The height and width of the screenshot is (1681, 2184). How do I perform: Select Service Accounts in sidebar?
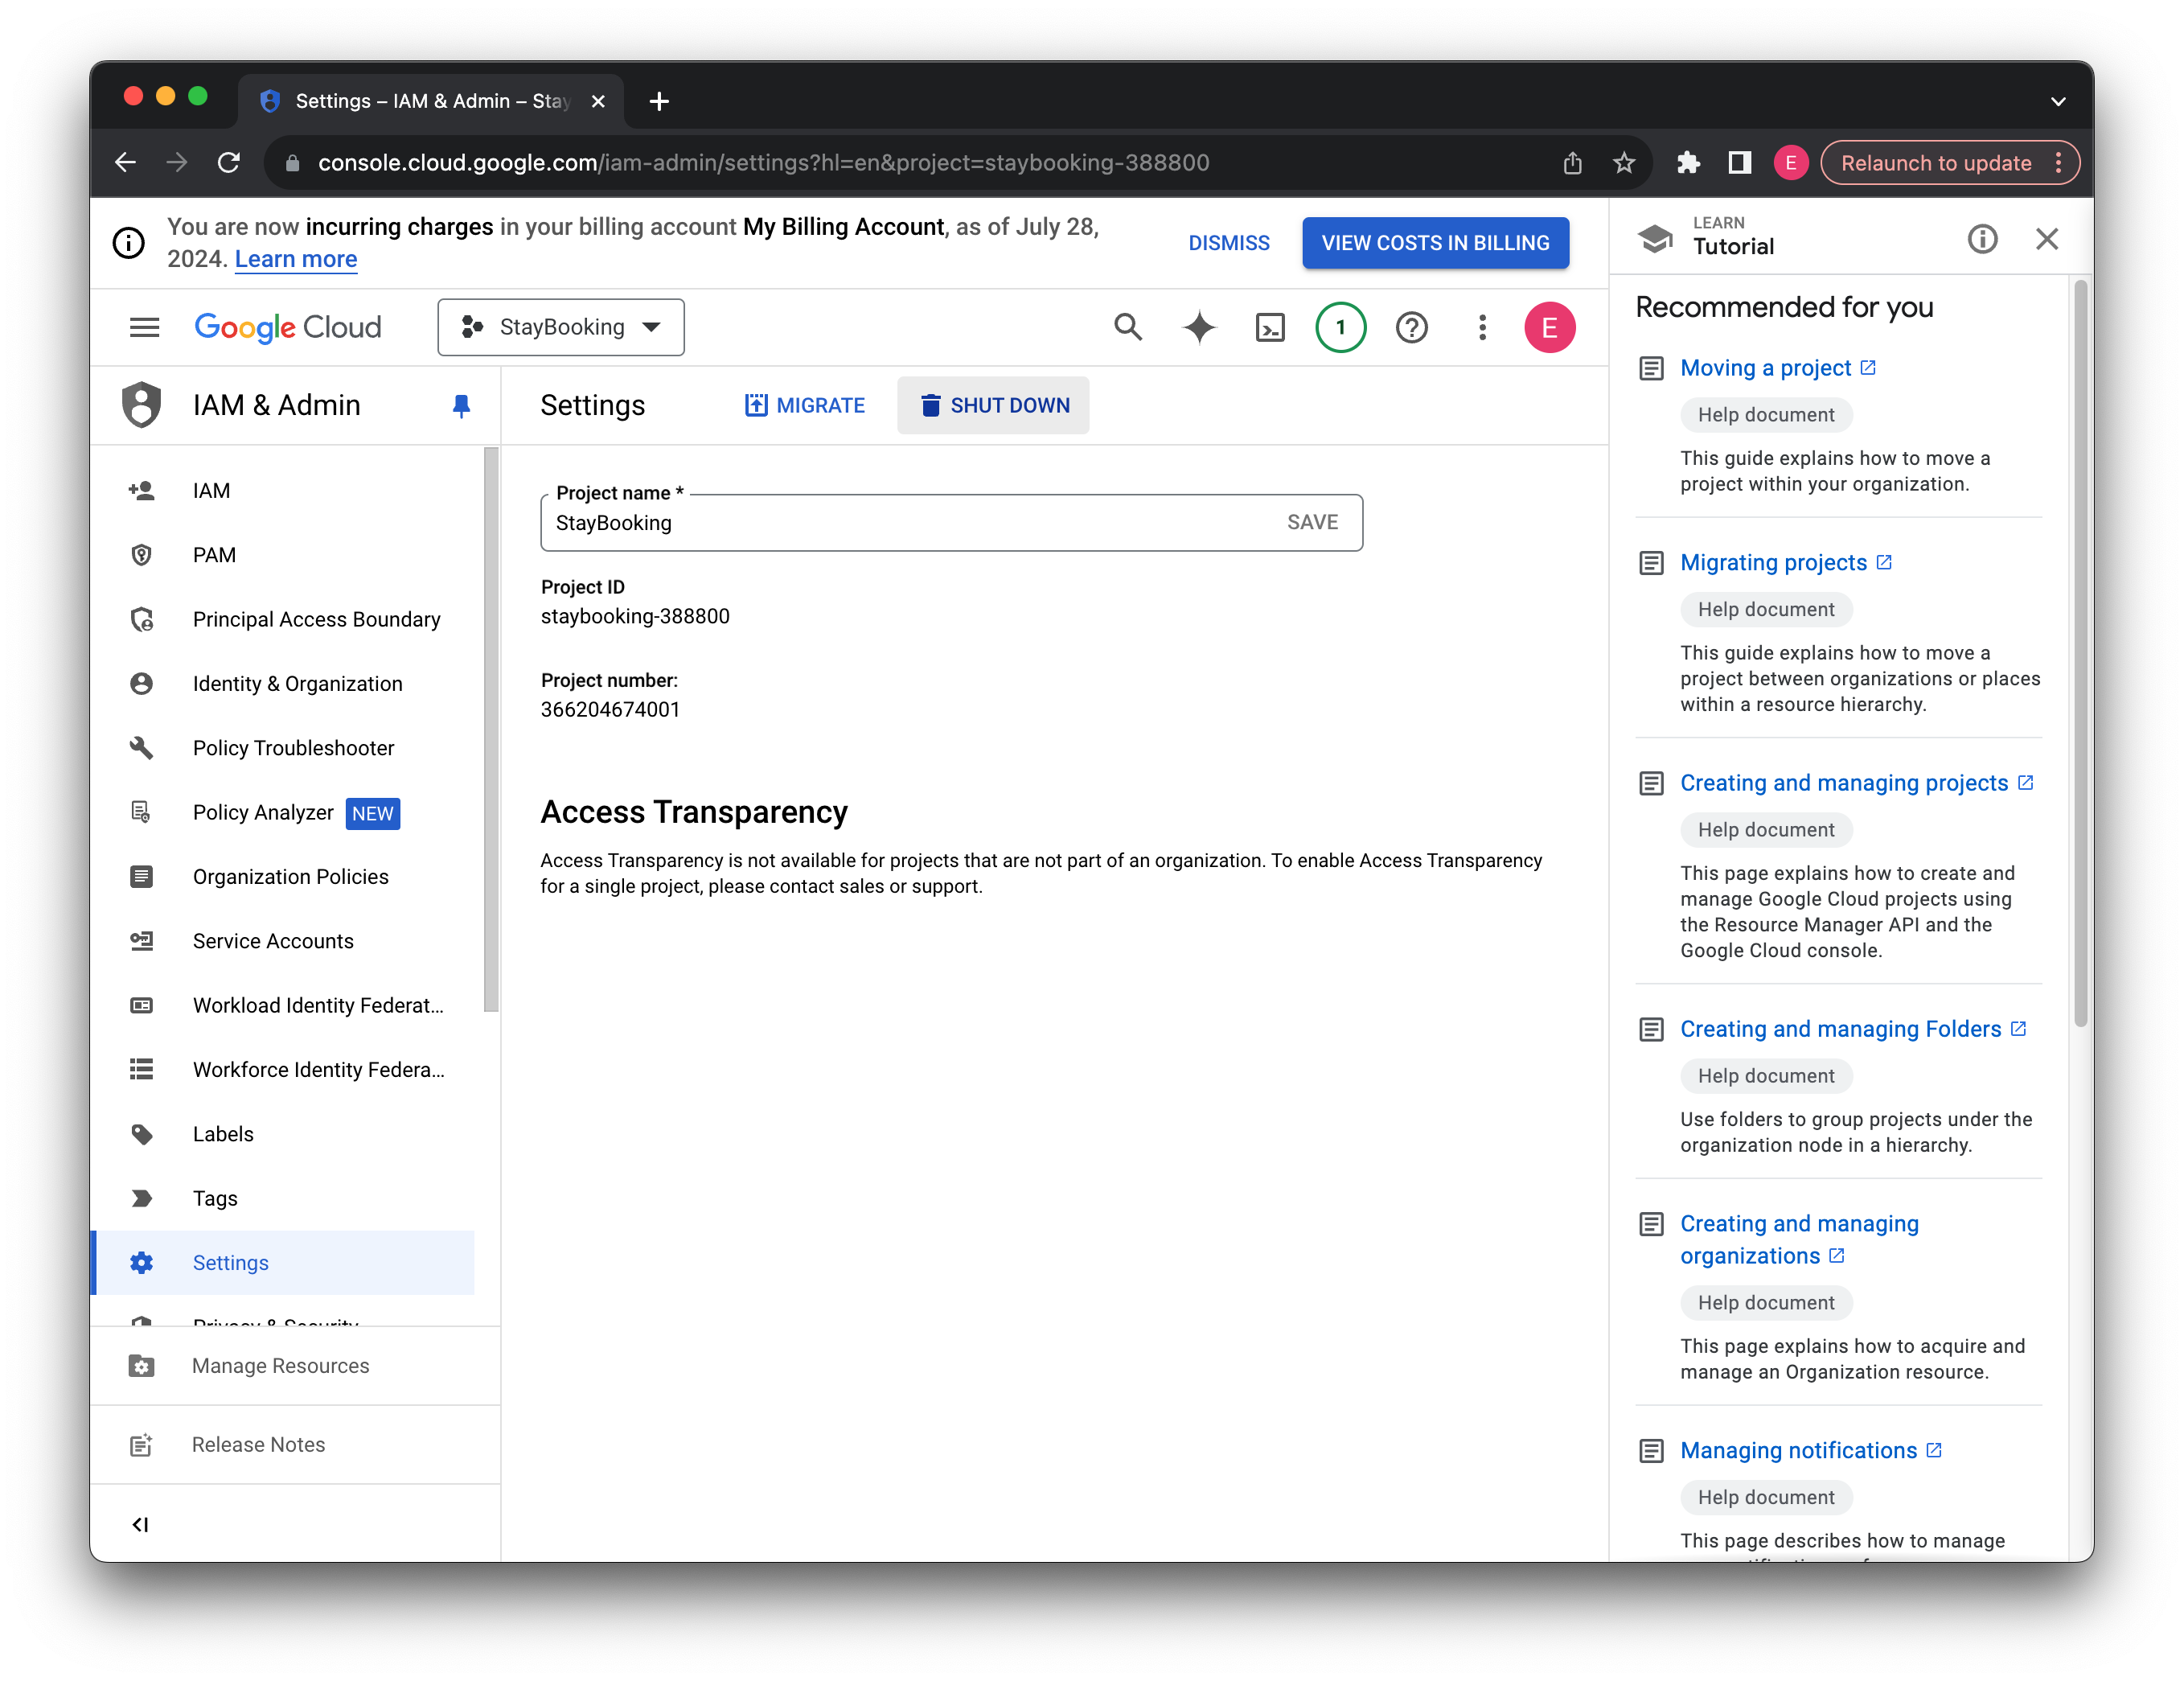click(273, 941)
